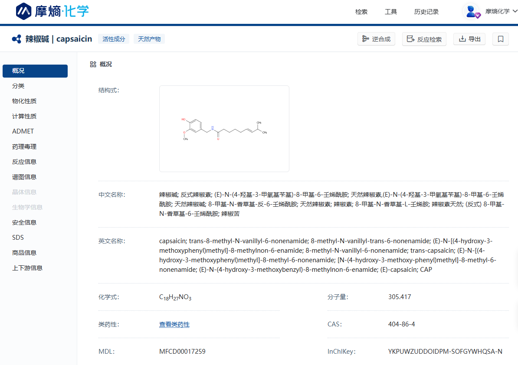518x365 pixels.
Task: Click the capsaicin structure image
Action: [224, 128]
